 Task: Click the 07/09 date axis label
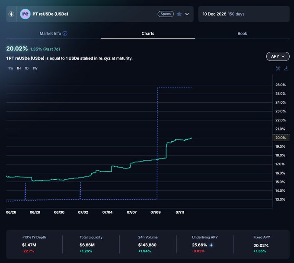[156, 212]
